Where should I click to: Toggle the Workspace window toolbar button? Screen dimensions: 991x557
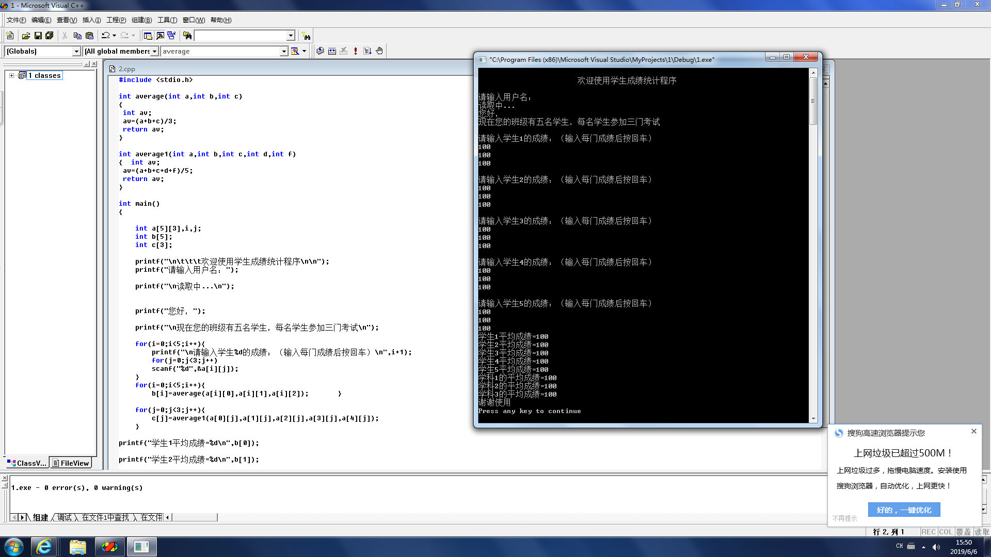[148, 36]
